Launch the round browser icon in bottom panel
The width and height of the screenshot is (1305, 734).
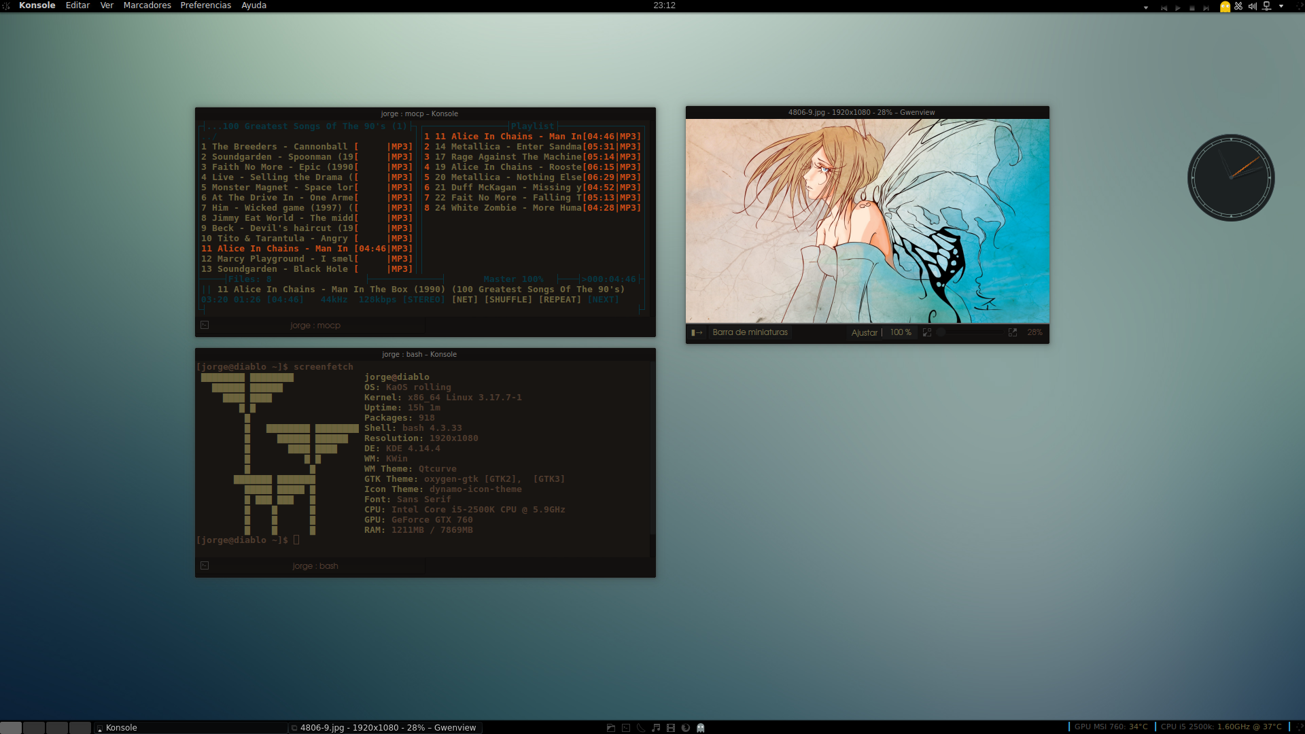[686, 728]
